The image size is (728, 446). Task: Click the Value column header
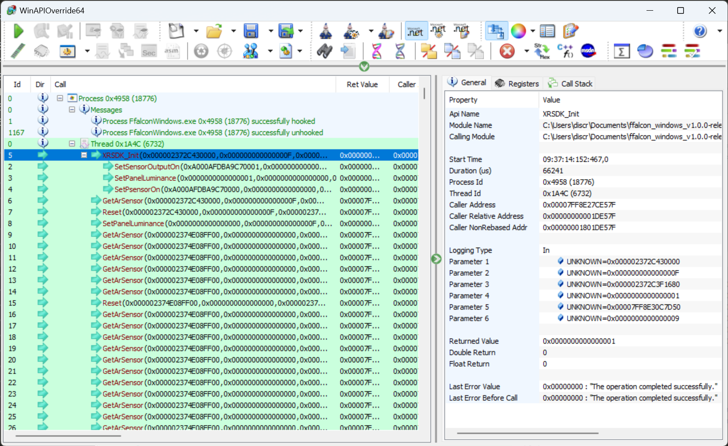point(630,100)
